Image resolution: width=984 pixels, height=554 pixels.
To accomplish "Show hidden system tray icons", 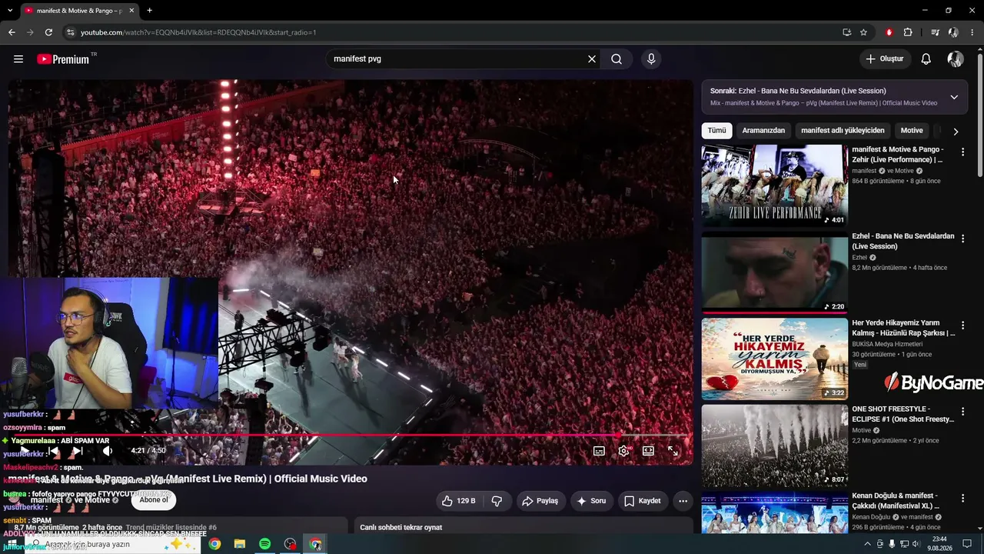I will [x=868, y=544].
